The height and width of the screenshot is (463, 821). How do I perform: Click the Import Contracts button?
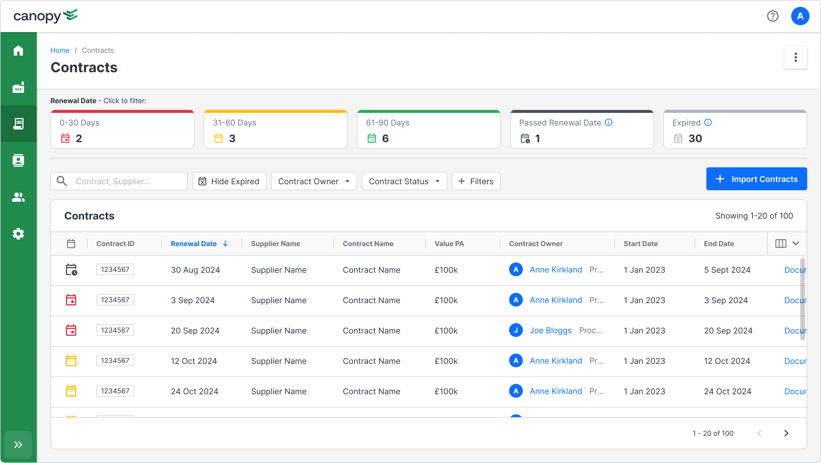pos(756,179)
